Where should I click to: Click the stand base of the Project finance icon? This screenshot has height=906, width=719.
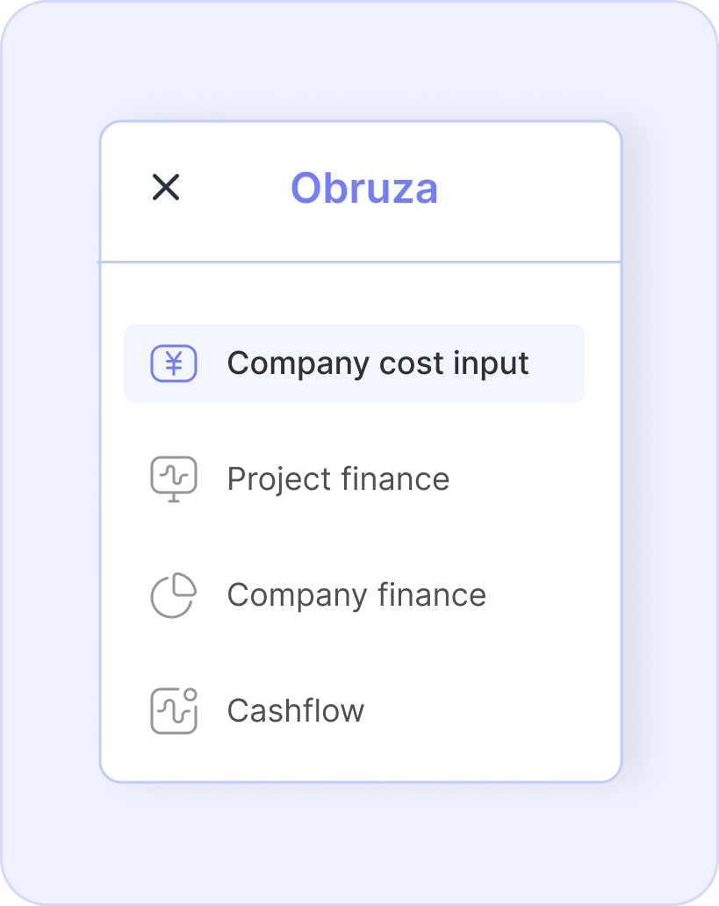(x=174, y=500)
